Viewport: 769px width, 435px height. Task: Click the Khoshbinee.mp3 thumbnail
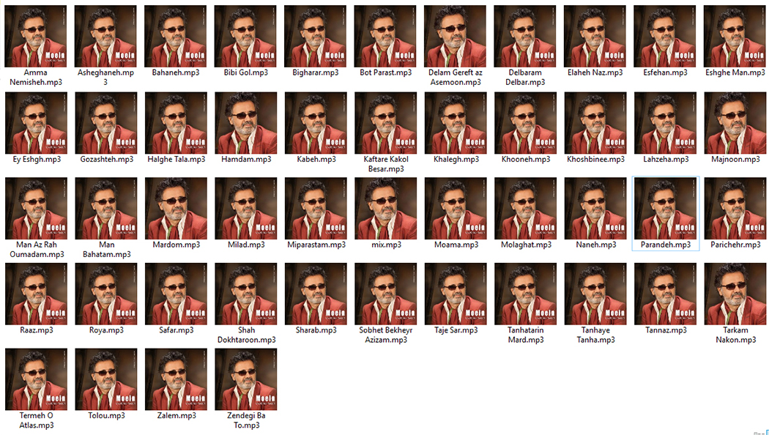click(x=595, y=123)
